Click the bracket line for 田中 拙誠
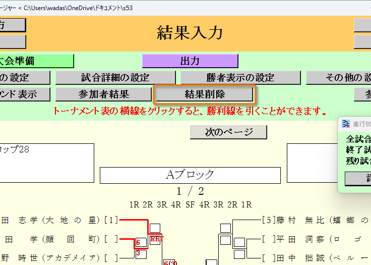 point(255,258)
